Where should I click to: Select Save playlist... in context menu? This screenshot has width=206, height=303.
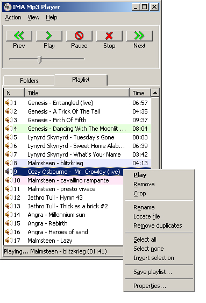pyautogui.click(x=153, y=272)
